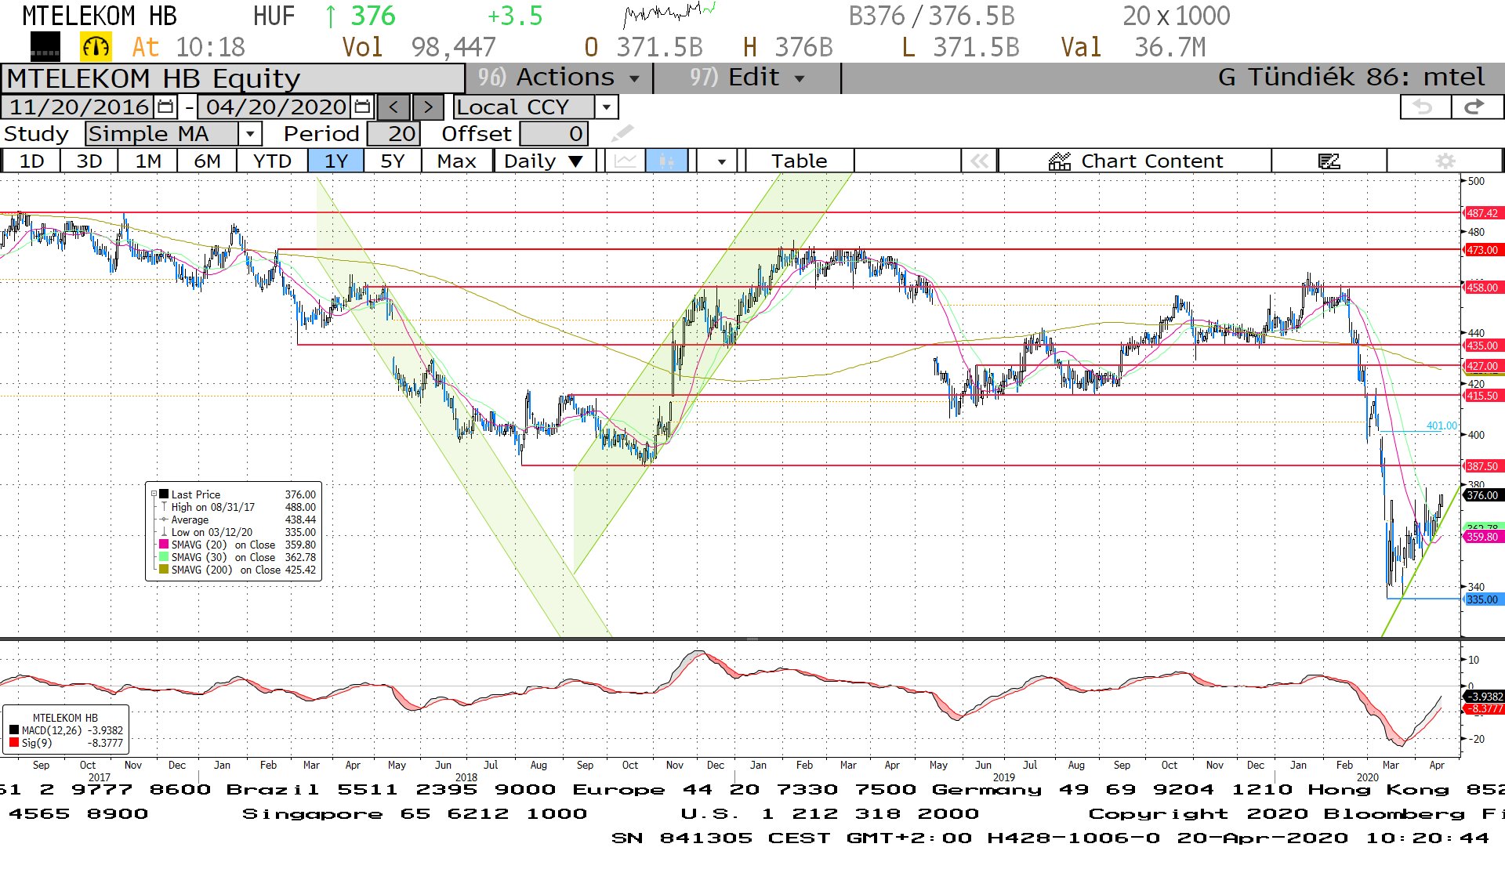Select the 458.00 red price axis label
This screenshot has height=869, width=1505.
1483,288
